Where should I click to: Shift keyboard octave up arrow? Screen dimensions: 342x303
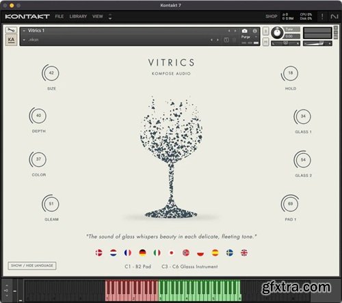click(x=7, y=285)
